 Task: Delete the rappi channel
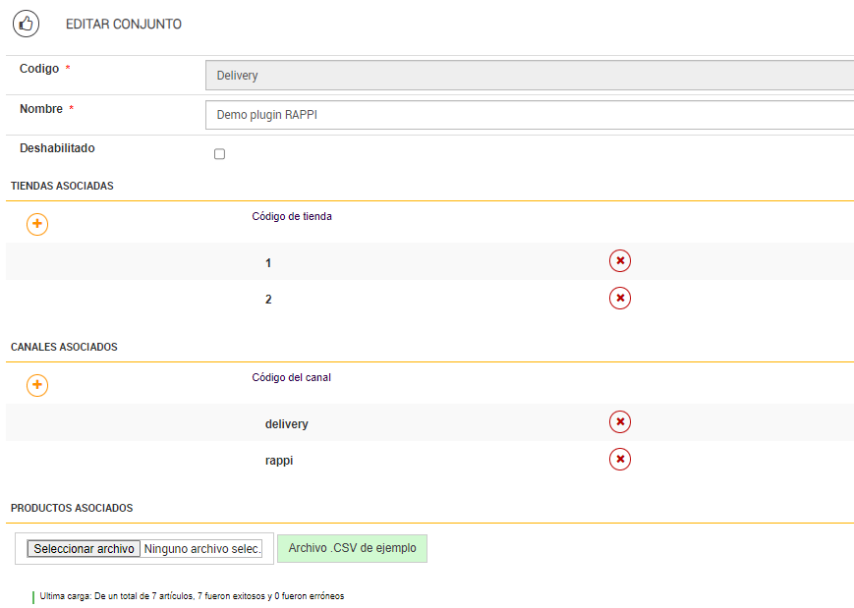coord(620,459)
